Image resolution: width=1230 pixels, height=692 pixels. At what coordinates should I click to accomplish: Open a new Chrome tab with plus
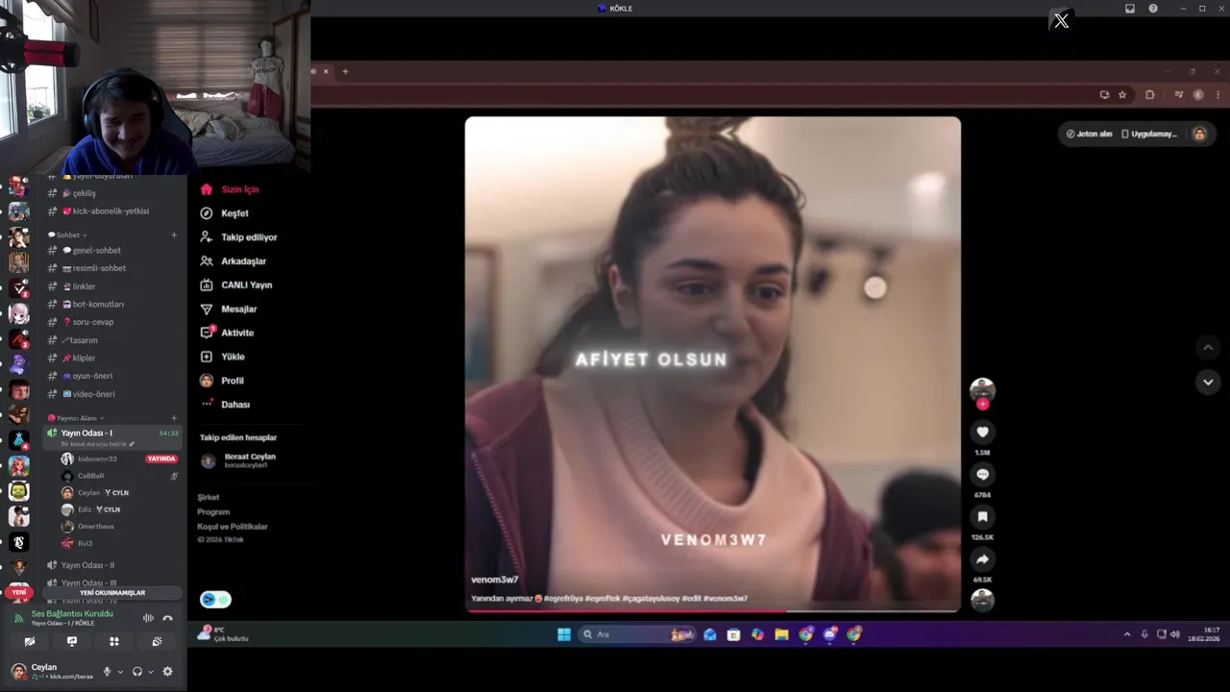click(x=345, y=71)
